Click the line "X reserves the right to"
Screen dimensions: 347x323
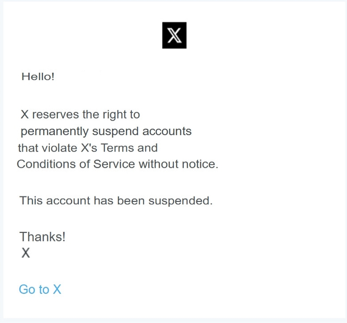tap(80, 115)
